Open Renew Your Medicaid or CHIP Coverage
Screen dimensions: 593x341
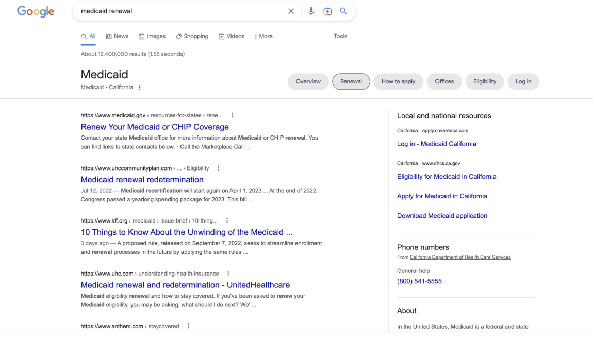pos(155,127)
